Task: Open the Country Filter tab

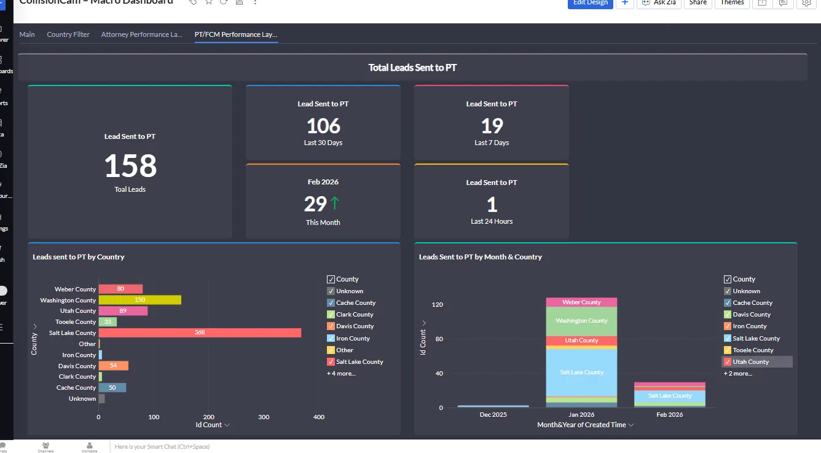Action: (68, 34)
